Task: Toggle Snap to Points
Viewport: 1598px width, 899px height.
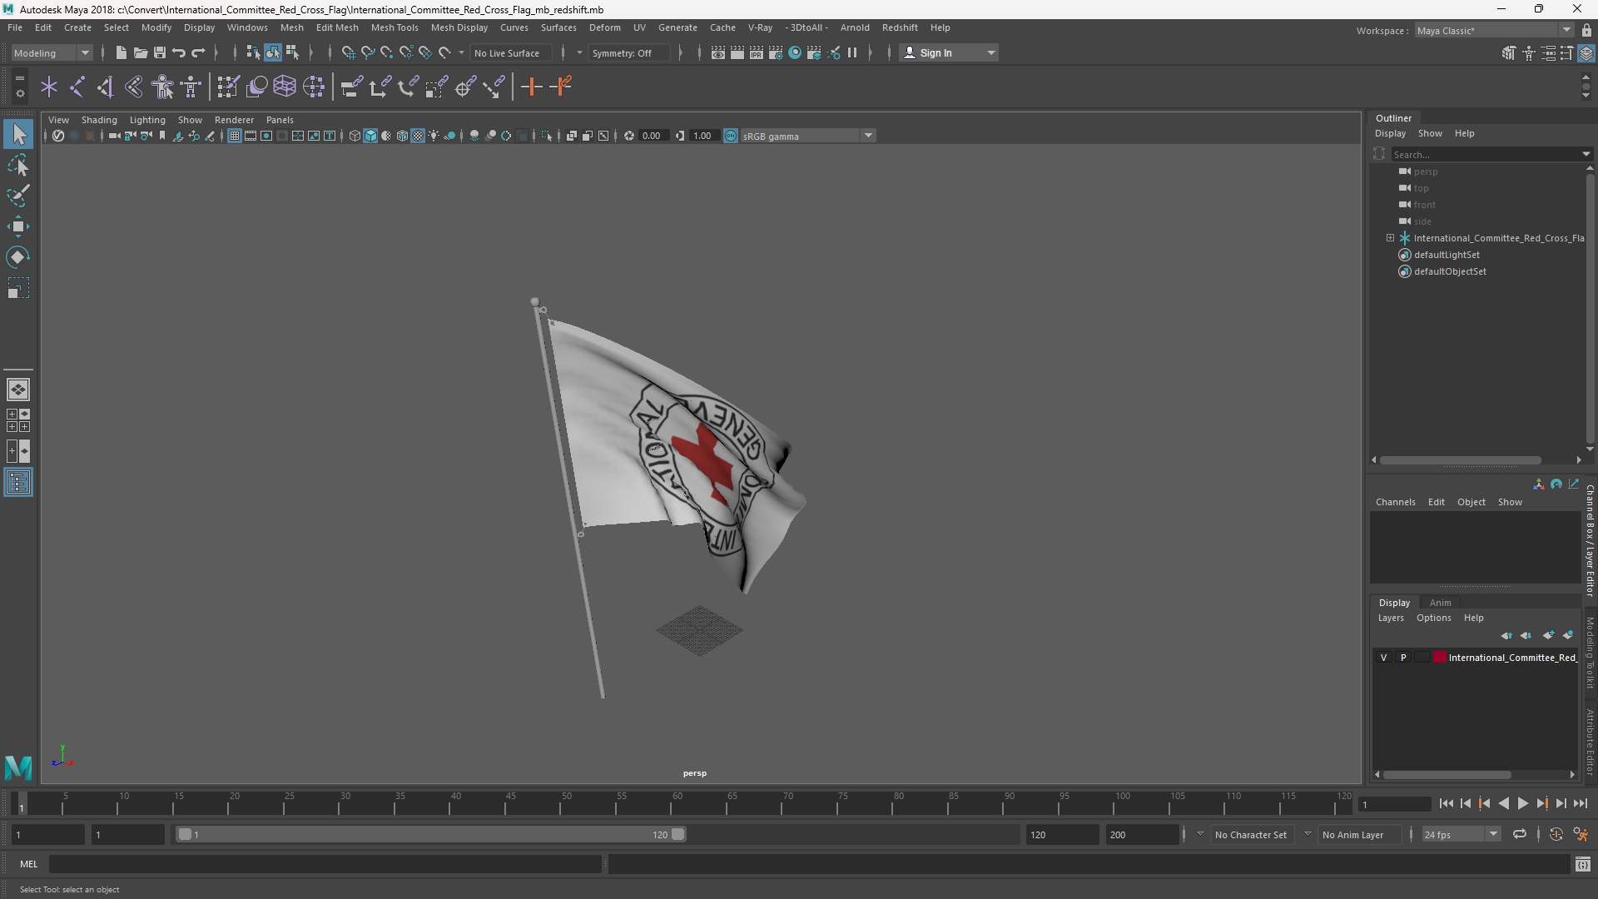Action: click(x=387, y=52)
